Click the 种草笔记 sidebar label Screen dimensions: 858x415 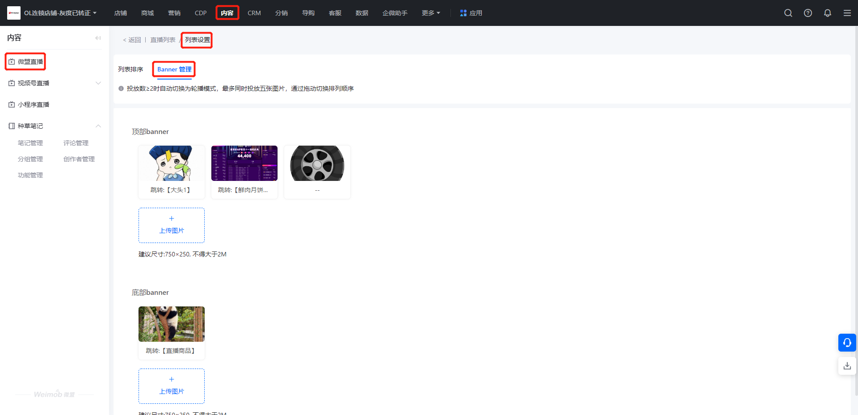[30, 126]
